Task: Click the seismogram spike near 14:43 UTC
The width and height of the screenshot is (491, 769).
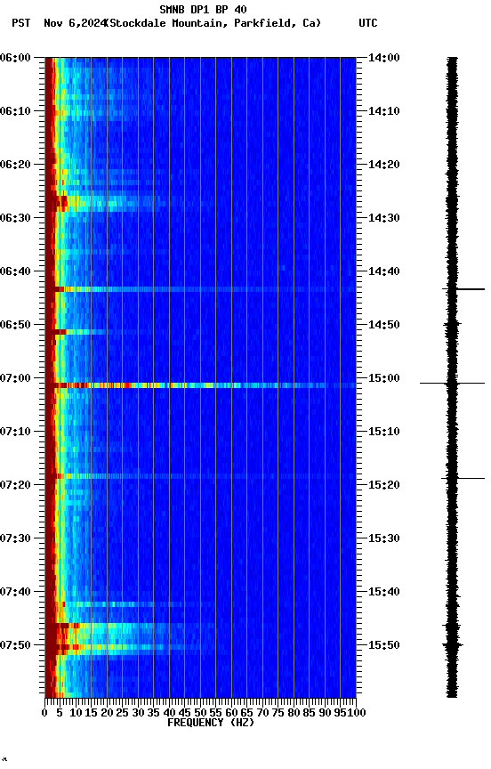Action: [463, 289]
